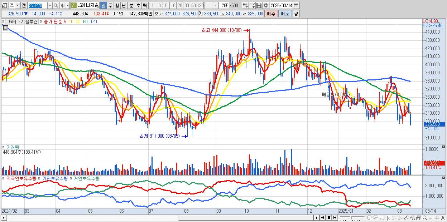Click the rewind button in playback controls
447x222 pixels.
coord(322,218)
